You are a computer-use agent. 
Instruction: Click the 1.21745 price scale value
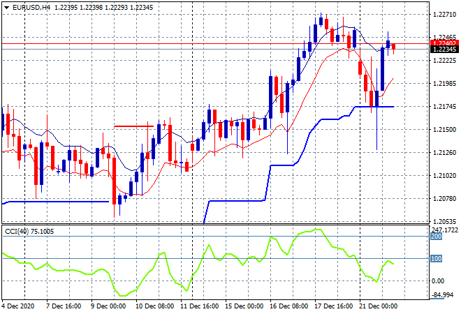[444, 106]
